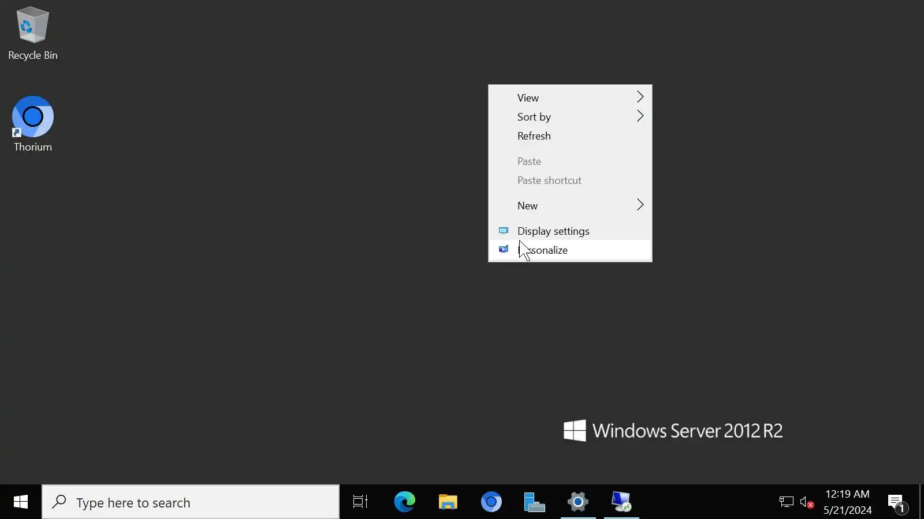Viewport: 924px width, 519px height.
Task: Open the Start menu
Action: (x=21, y=502)
